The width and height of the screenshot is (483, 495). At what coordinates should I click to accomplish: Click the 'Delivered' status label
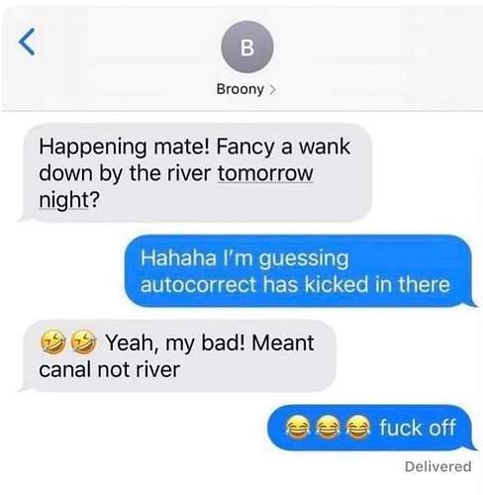coord(437,466)
